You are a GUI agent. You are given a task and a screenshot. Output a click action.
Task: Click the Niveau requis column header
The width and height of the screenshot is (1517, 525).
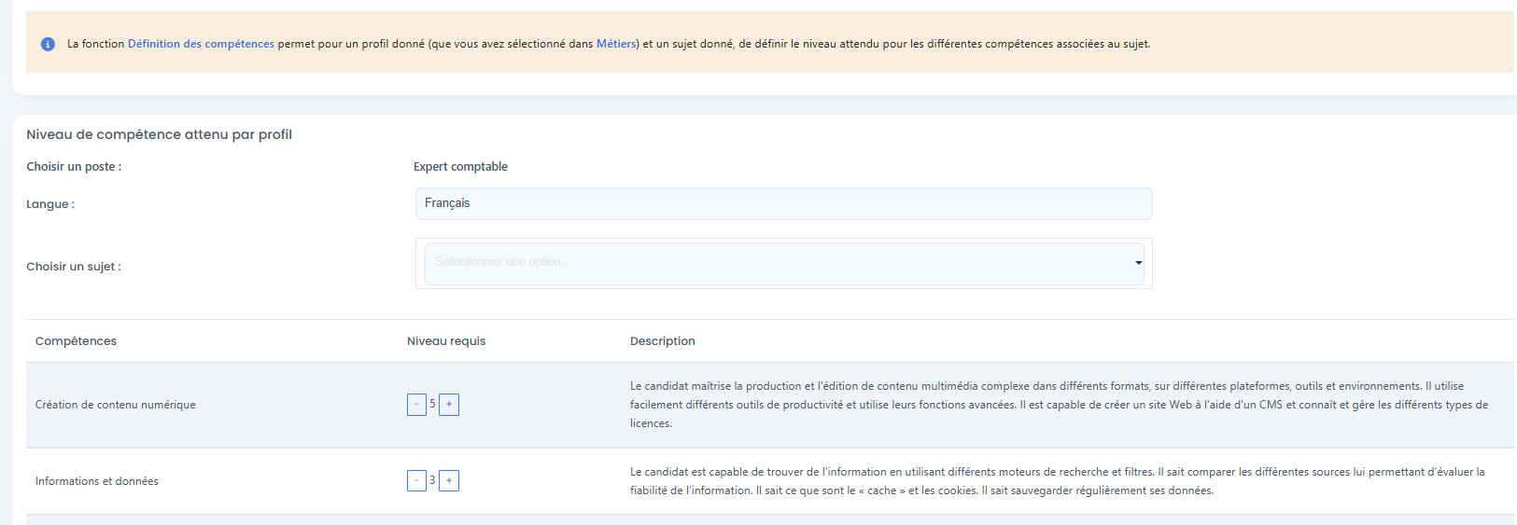pyautogui.click(x=446, y=341)
